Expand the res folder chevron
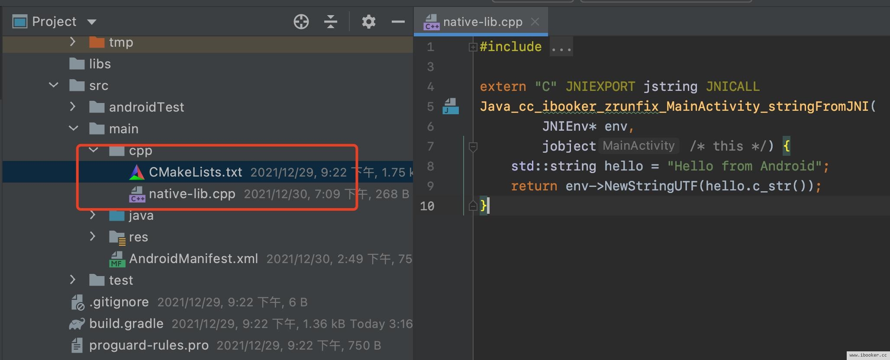The width and height of the screenshot is (890, 360). [93, 237]
